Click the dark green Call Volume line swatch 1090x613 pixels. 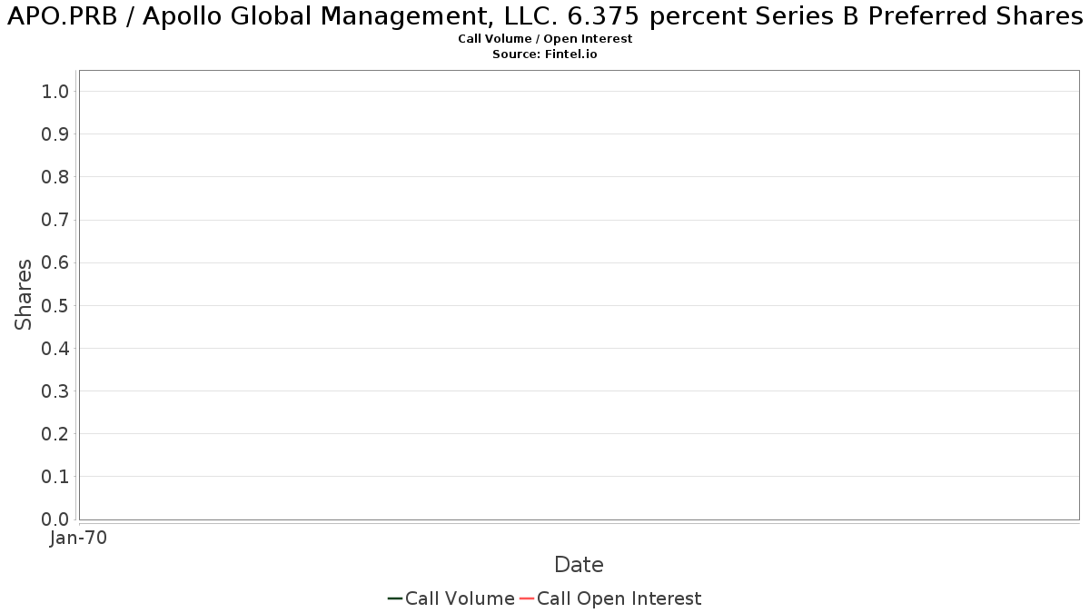coord(395,598)
